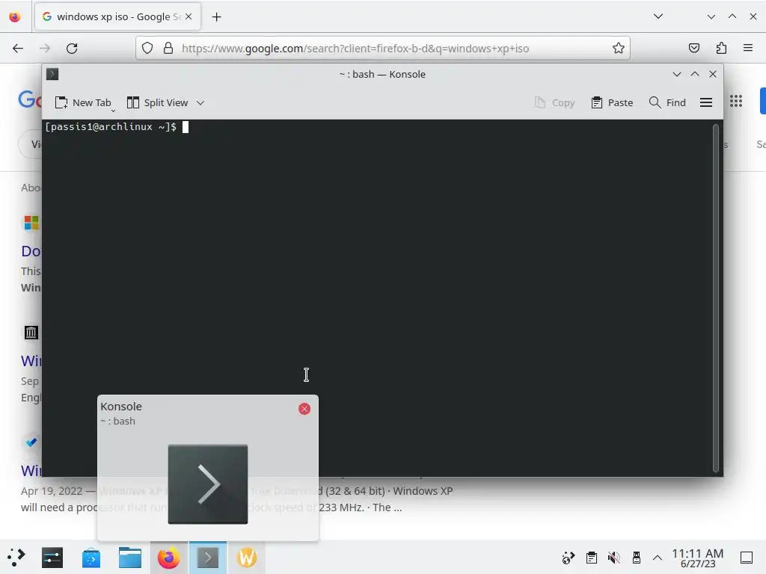Click the Copy button in Konsole
The image size is (766, 574).
(x=554, y=102)
